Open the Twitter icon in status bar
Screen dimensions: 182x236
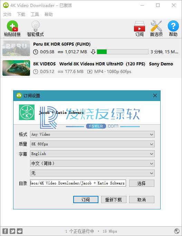click(12, 231)
